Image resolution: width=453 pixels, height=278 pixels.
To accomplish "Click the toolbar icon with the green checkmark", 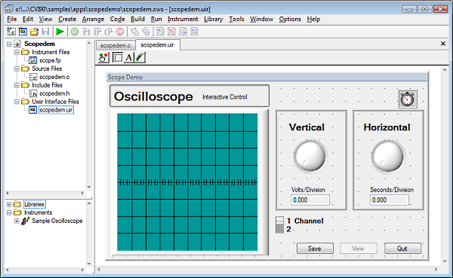I will click(183, 32).
